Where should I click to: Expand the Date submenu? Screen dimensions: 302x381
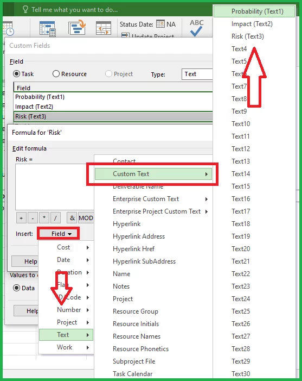tap(66, 260)
